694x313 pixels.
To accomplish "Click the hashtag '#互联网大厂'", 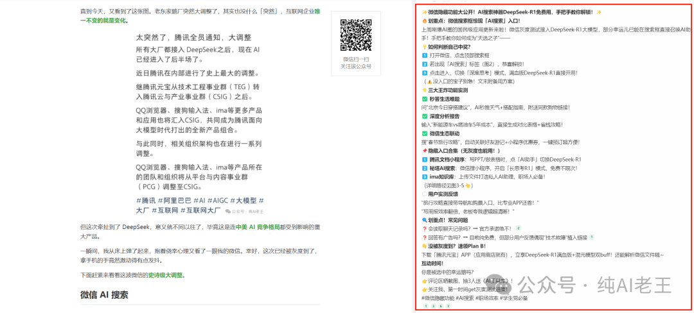I will coord(201,210).
